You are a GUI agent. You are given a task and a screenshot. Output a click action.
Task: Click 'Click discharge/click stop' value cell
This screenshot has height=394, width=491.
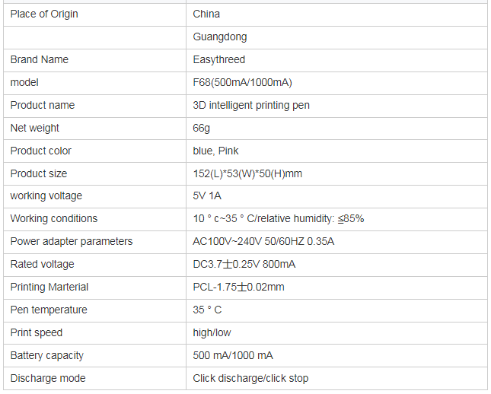click(250, 378)
